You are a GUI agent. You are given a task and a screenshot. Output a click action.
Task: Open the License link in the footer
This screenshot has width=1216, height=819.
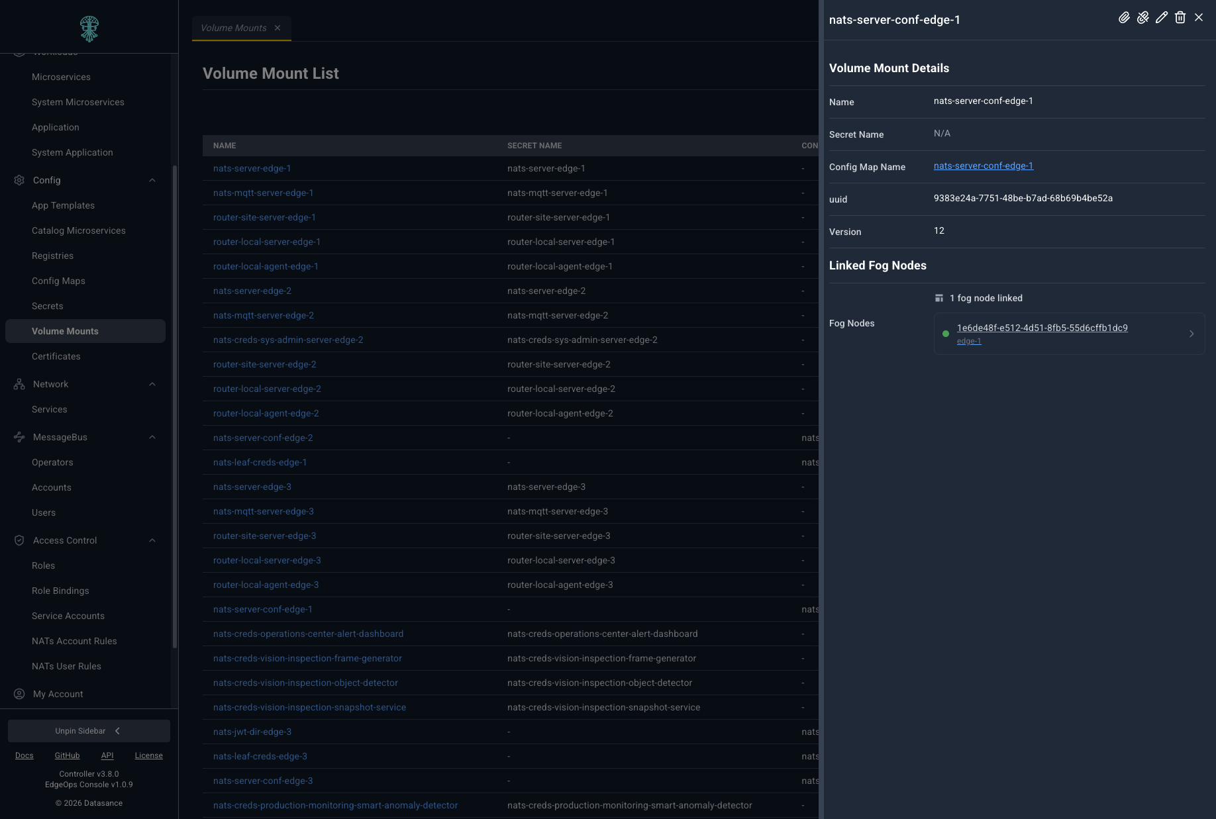[x=149, y=755]
